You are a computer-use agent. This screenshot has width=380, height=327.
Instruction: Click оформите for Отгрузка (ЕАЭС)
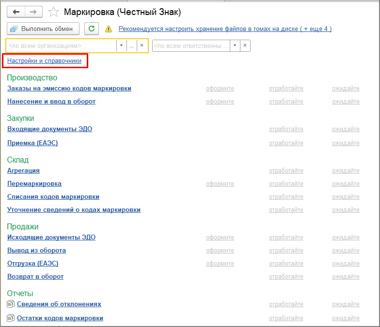click(220, 264)
